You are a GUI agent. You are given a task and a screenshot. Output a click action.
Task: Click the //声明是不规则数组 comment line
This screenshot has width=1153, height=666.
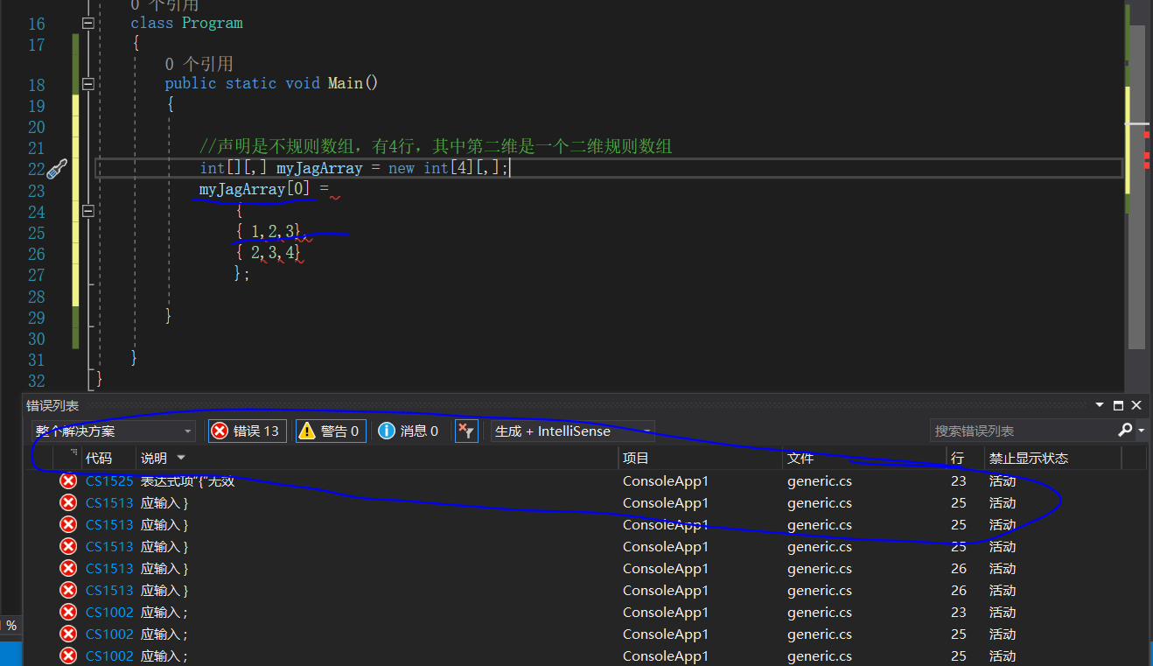point(436,146)
